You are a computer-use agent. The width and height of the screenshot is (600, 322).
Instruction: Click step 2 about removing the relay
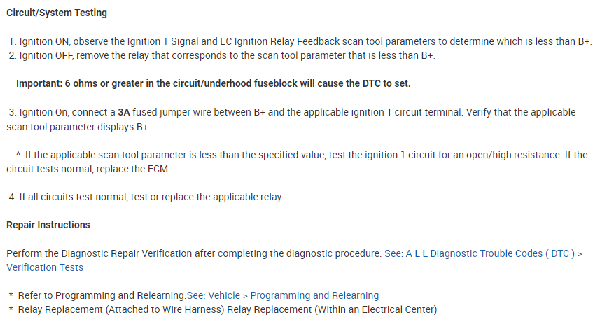coord(224,55)
